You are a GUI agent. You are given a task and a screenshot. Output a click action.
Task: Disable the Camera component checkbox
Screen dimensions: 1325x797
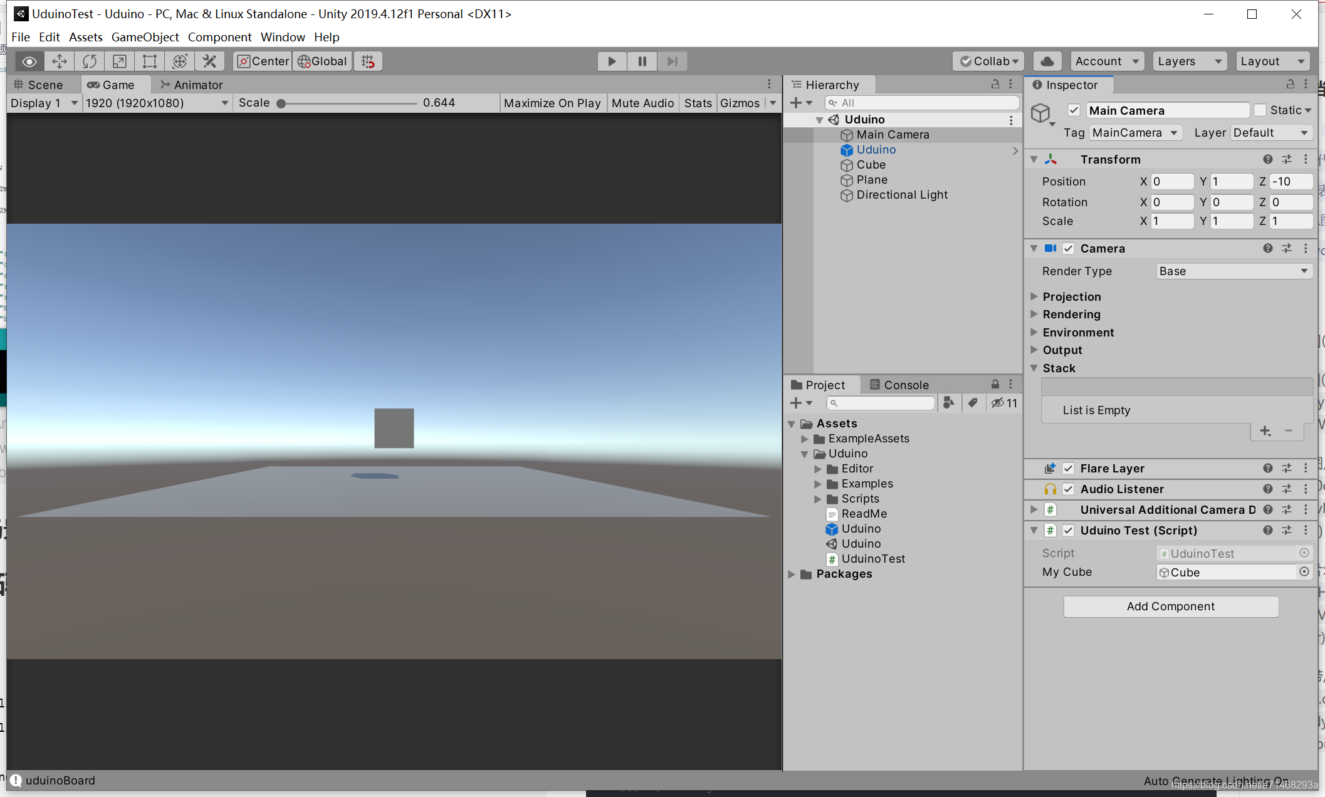coord(1069,248)
